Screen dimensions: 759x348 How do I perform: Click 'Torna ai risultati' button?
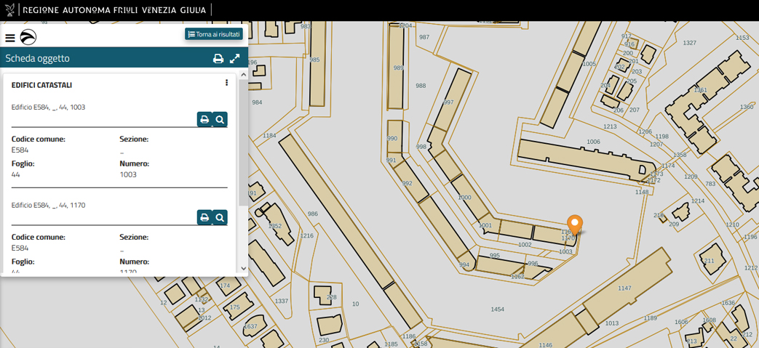pyautogui.click(x=214, y=34)
